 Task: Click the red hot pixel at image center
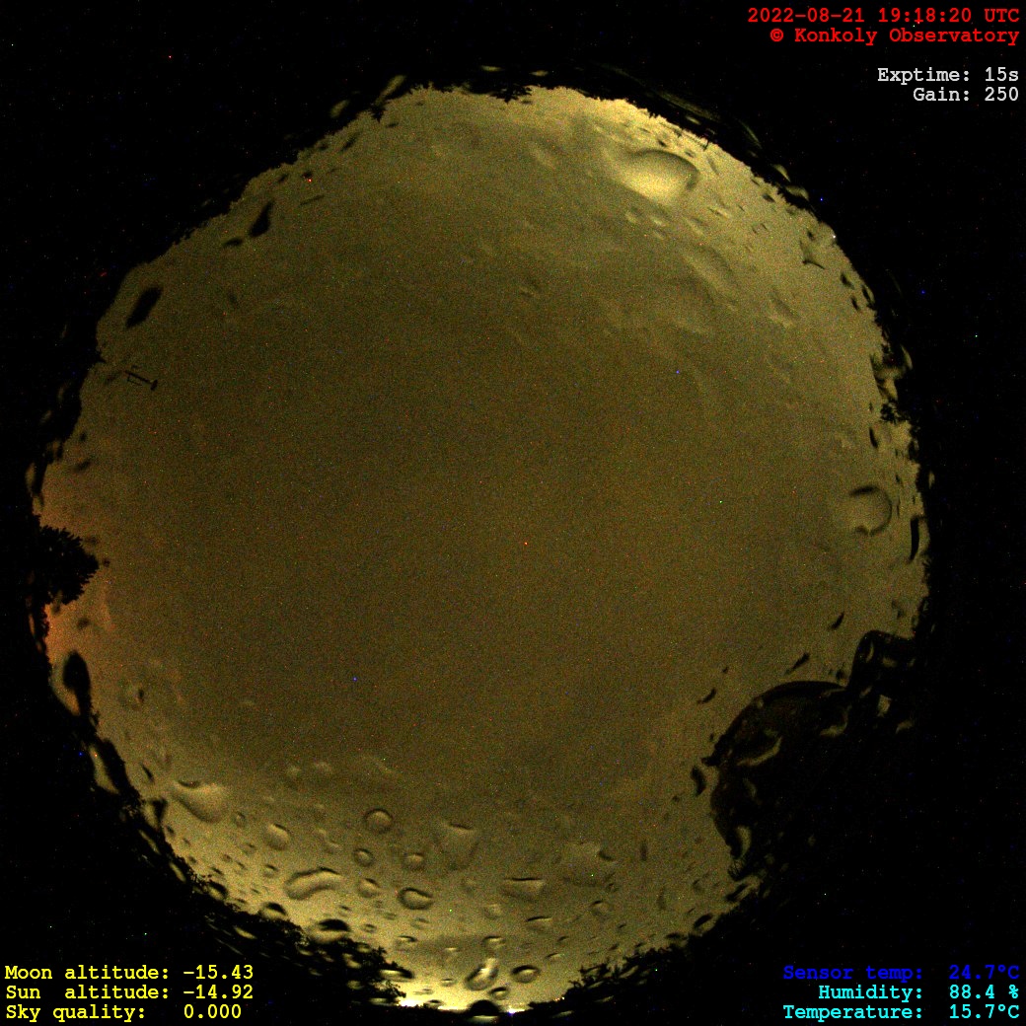[525, 543]
